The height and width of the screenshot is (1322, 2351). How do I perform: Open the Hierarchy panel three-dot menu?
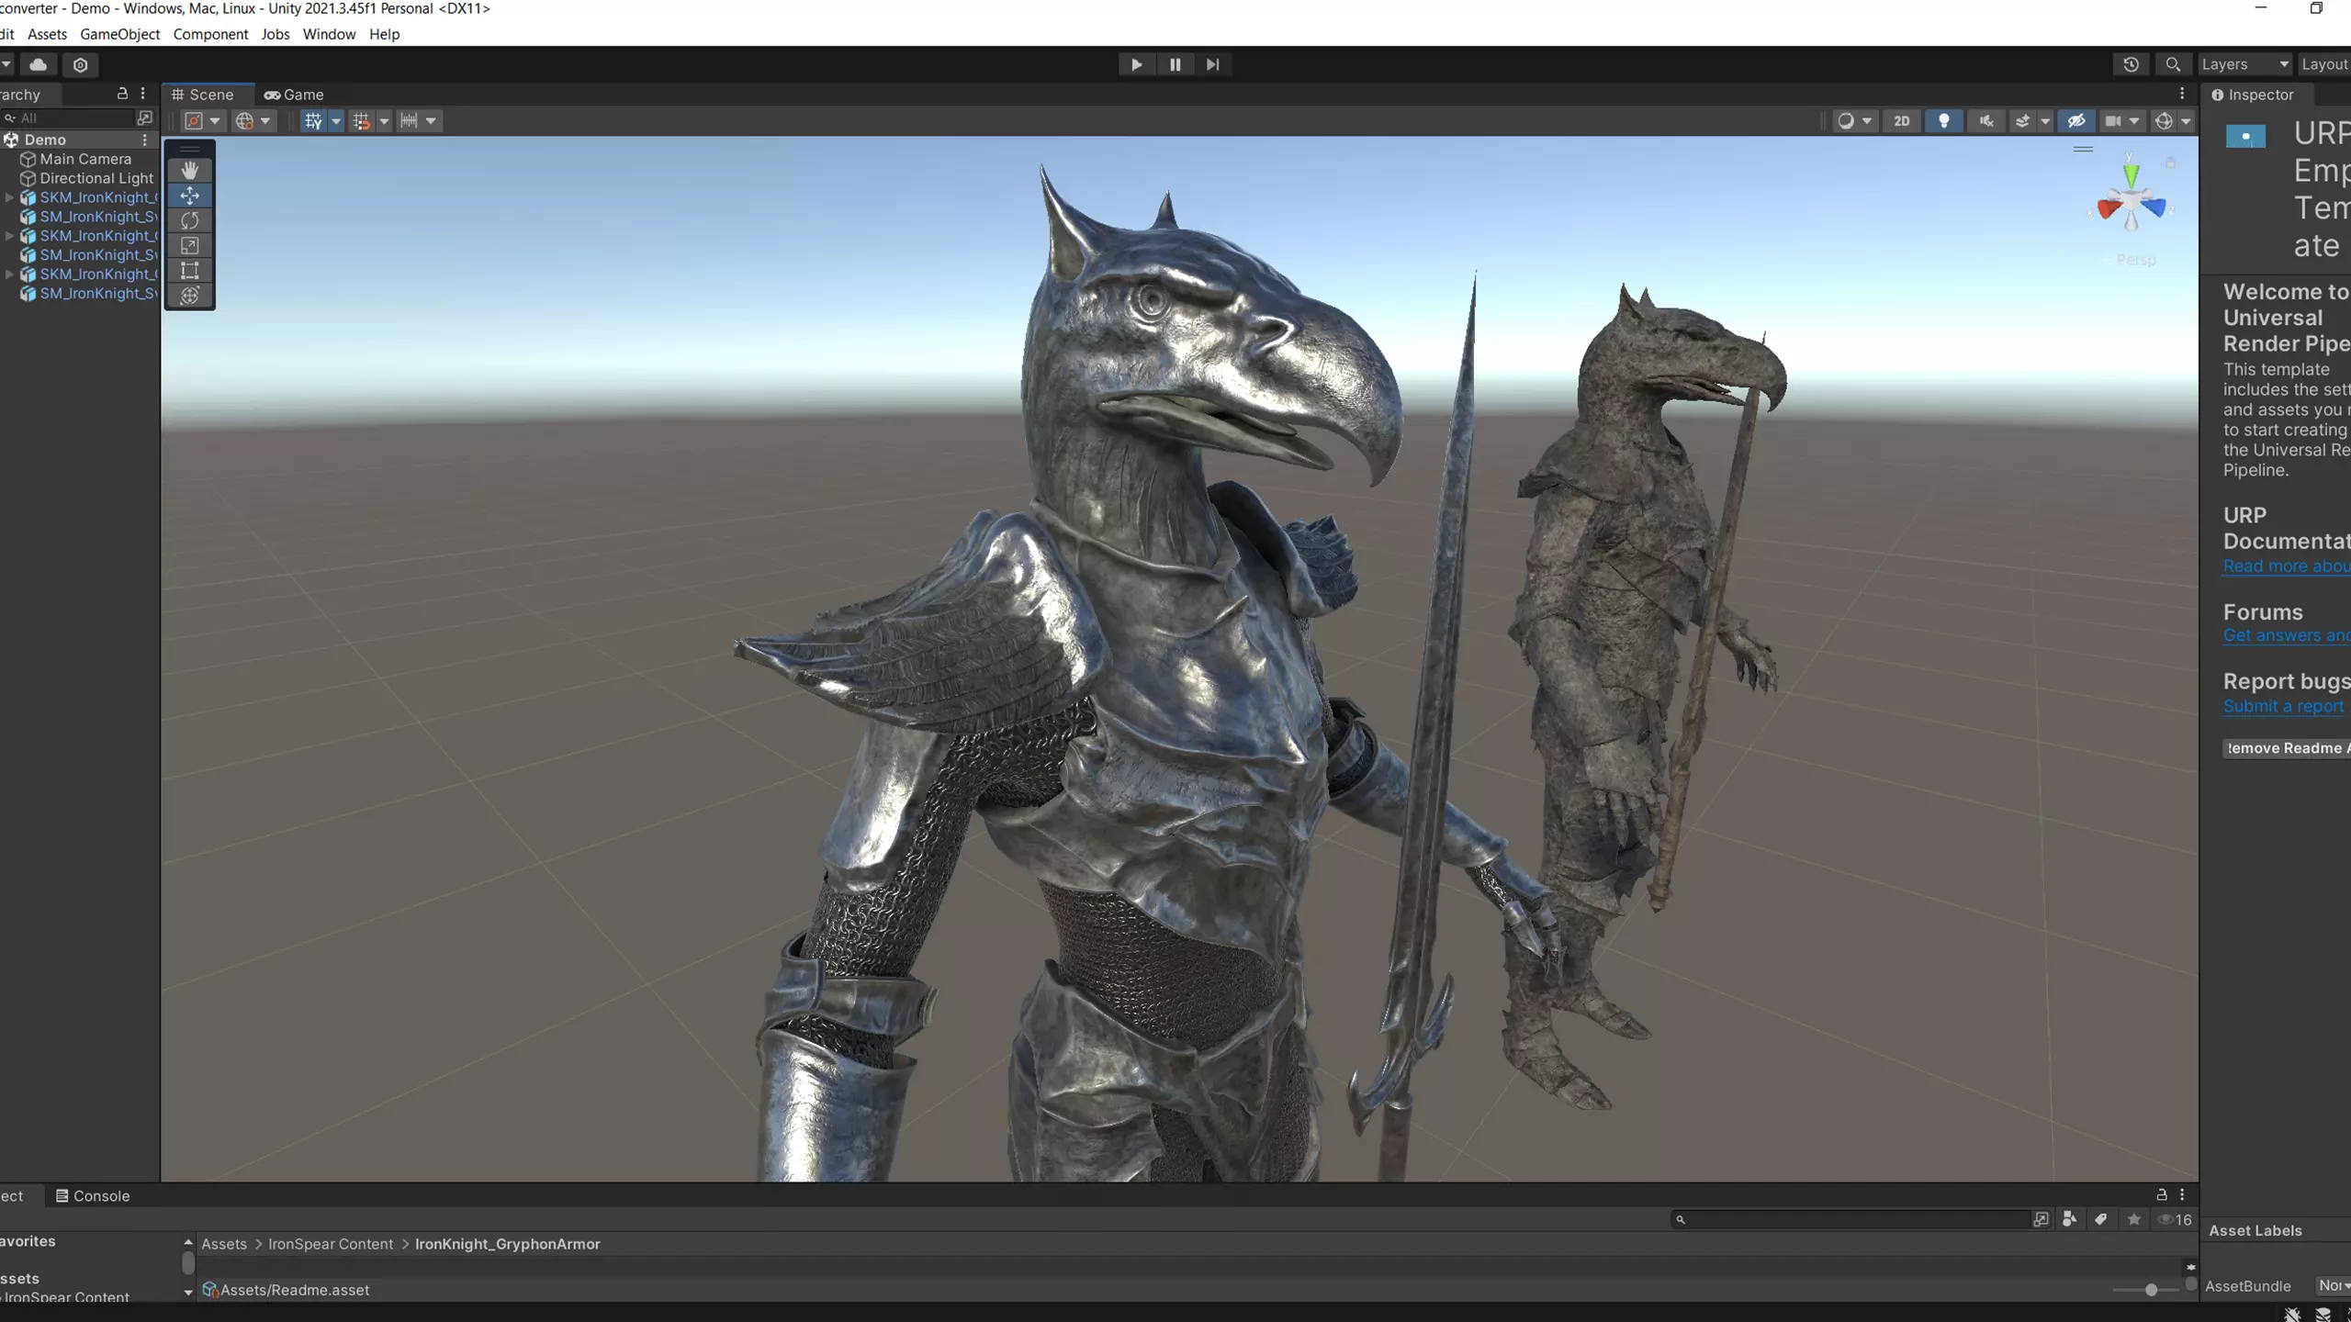(142, 94)
